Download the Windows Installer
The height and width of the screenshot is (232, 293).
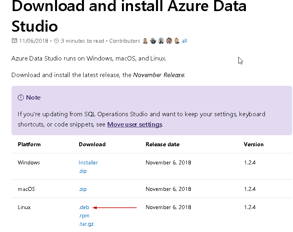(88, 162)
